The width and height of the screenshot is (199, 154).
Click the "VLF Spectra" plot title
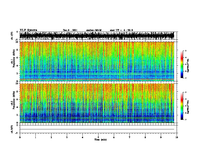click(x=28, y=30)
